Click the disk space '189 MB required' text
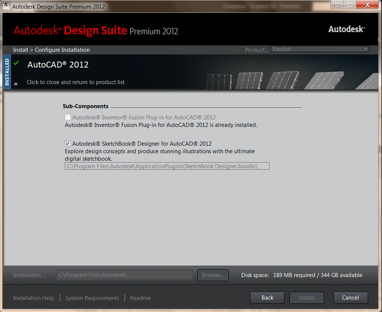This screenshot has height=312, width=382. (294, 275)
